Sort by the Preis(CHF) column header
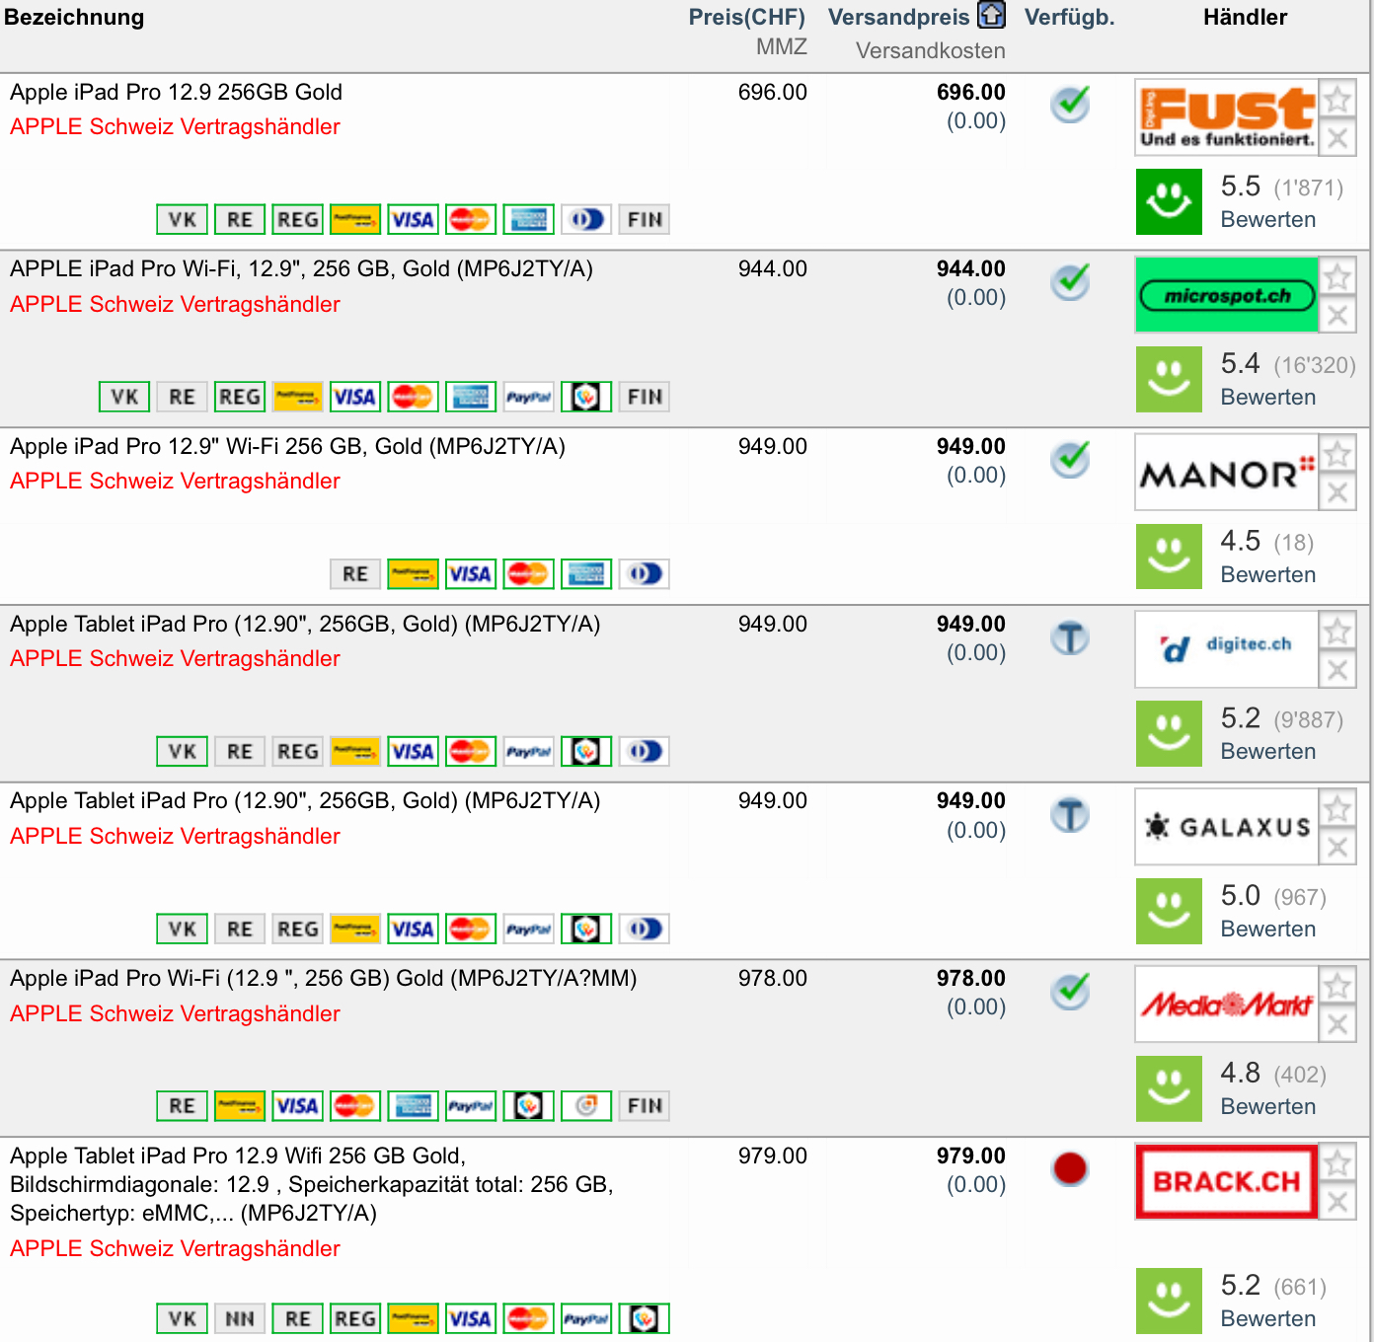Screen dimensions: 1374x1342 [x=746, y=18]
